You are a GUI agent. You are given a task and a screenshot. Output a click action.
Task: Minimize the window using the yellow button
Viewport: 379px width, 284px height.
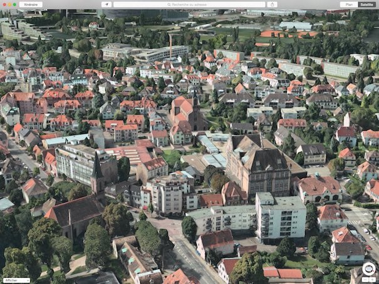click(9, 4)
